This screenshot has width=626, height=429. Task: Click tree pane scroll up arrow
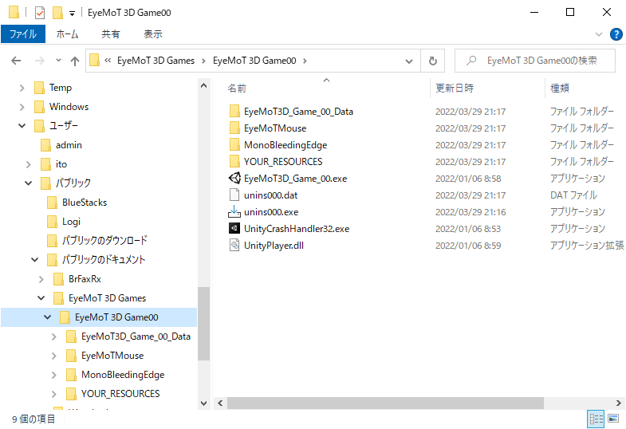pos(203,85)
